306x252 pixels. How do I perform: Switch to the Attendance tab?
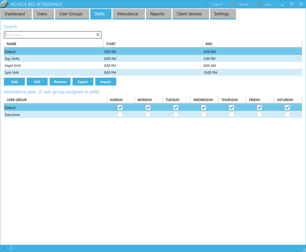pyautogui.click(x=127, y=14)
